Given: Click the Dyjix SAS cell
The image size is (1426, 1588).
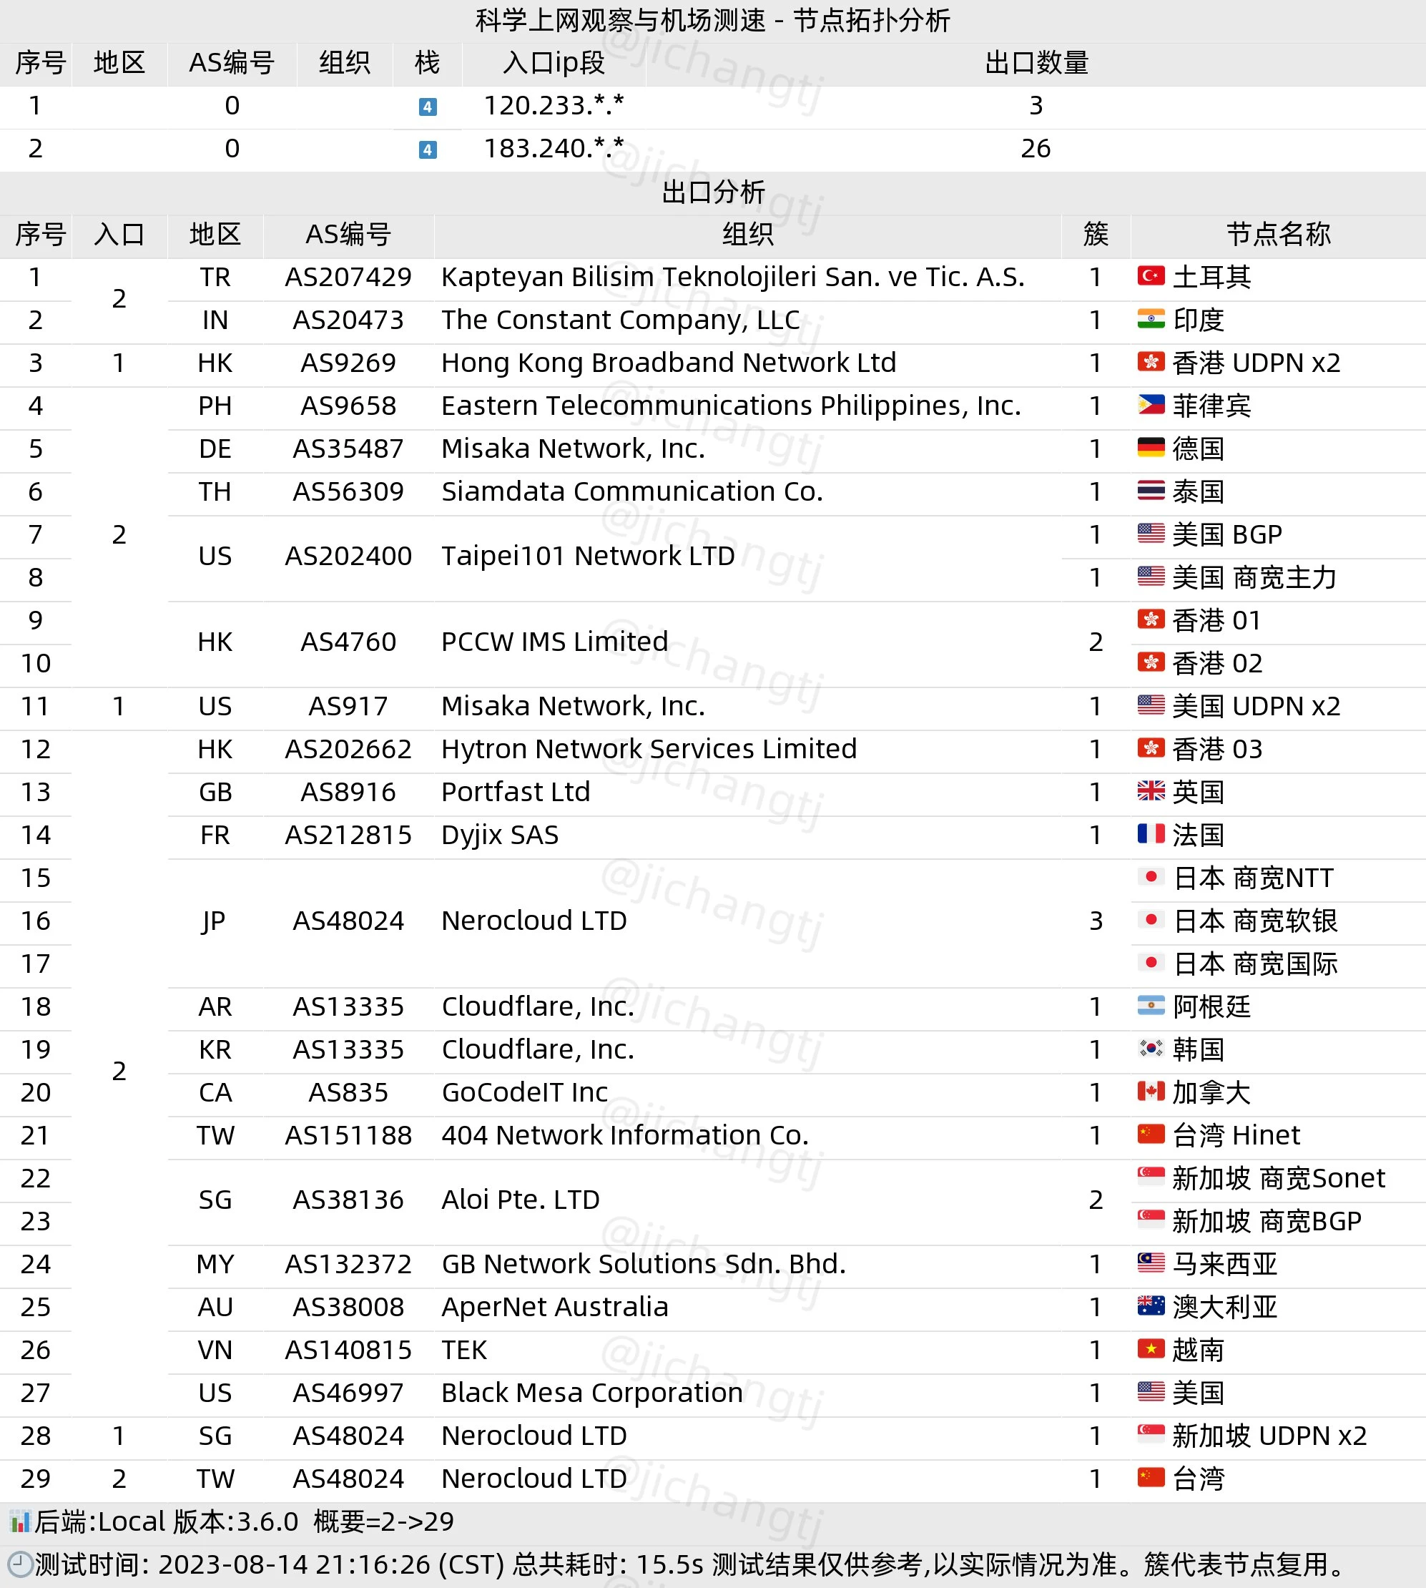Looking at the screenshot, I should click(x=500, y=835).
